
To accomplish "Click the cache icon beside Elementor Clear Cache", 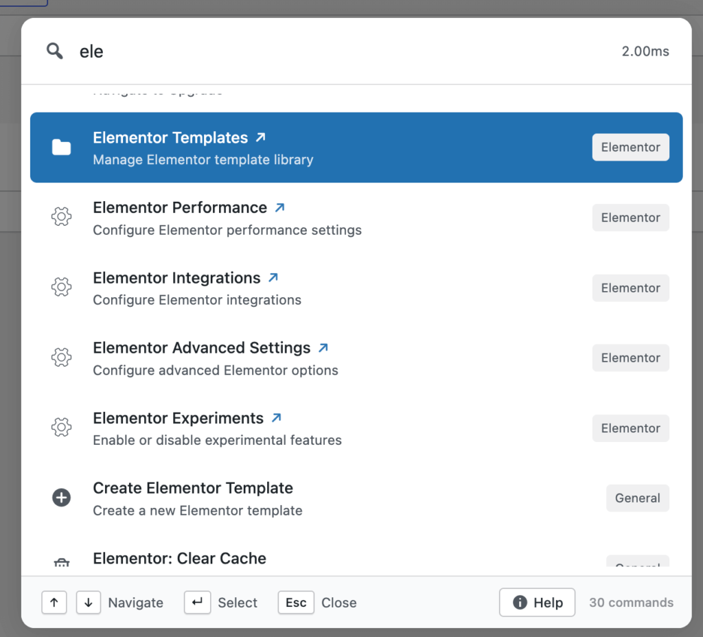I will pos(61,563).
